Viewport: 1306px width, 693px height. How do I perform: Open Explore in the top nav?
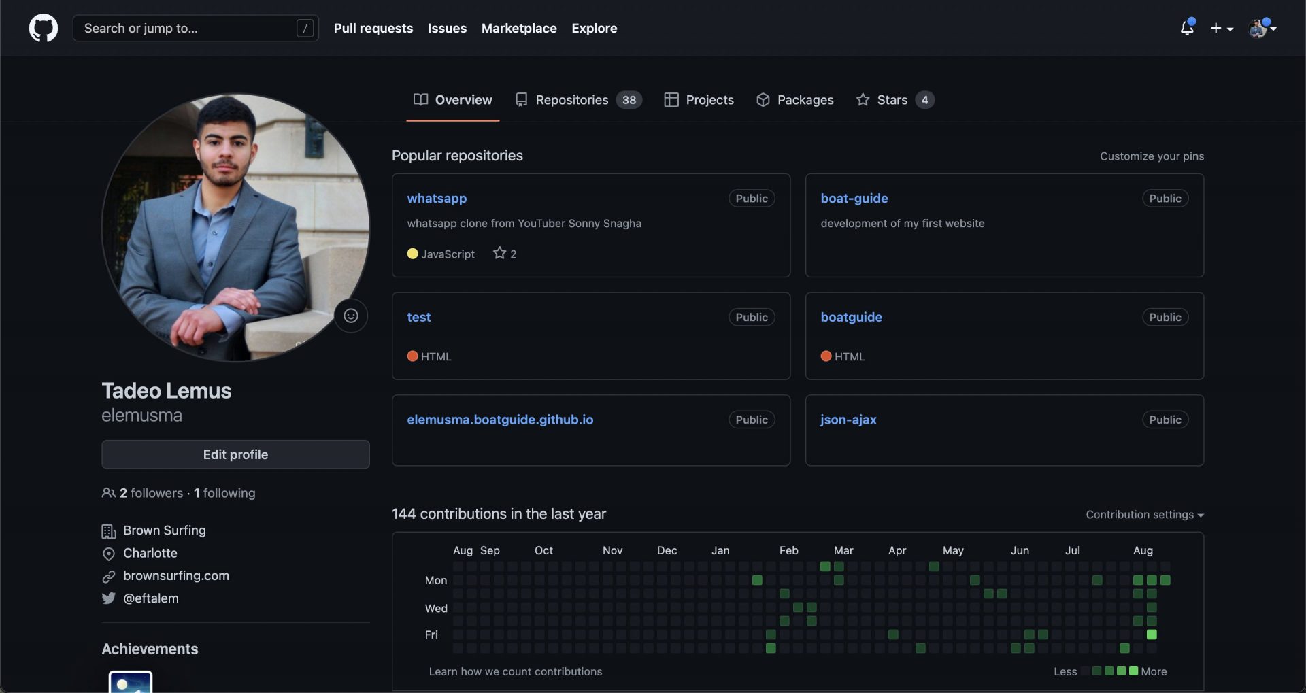(x=595, y=28)
